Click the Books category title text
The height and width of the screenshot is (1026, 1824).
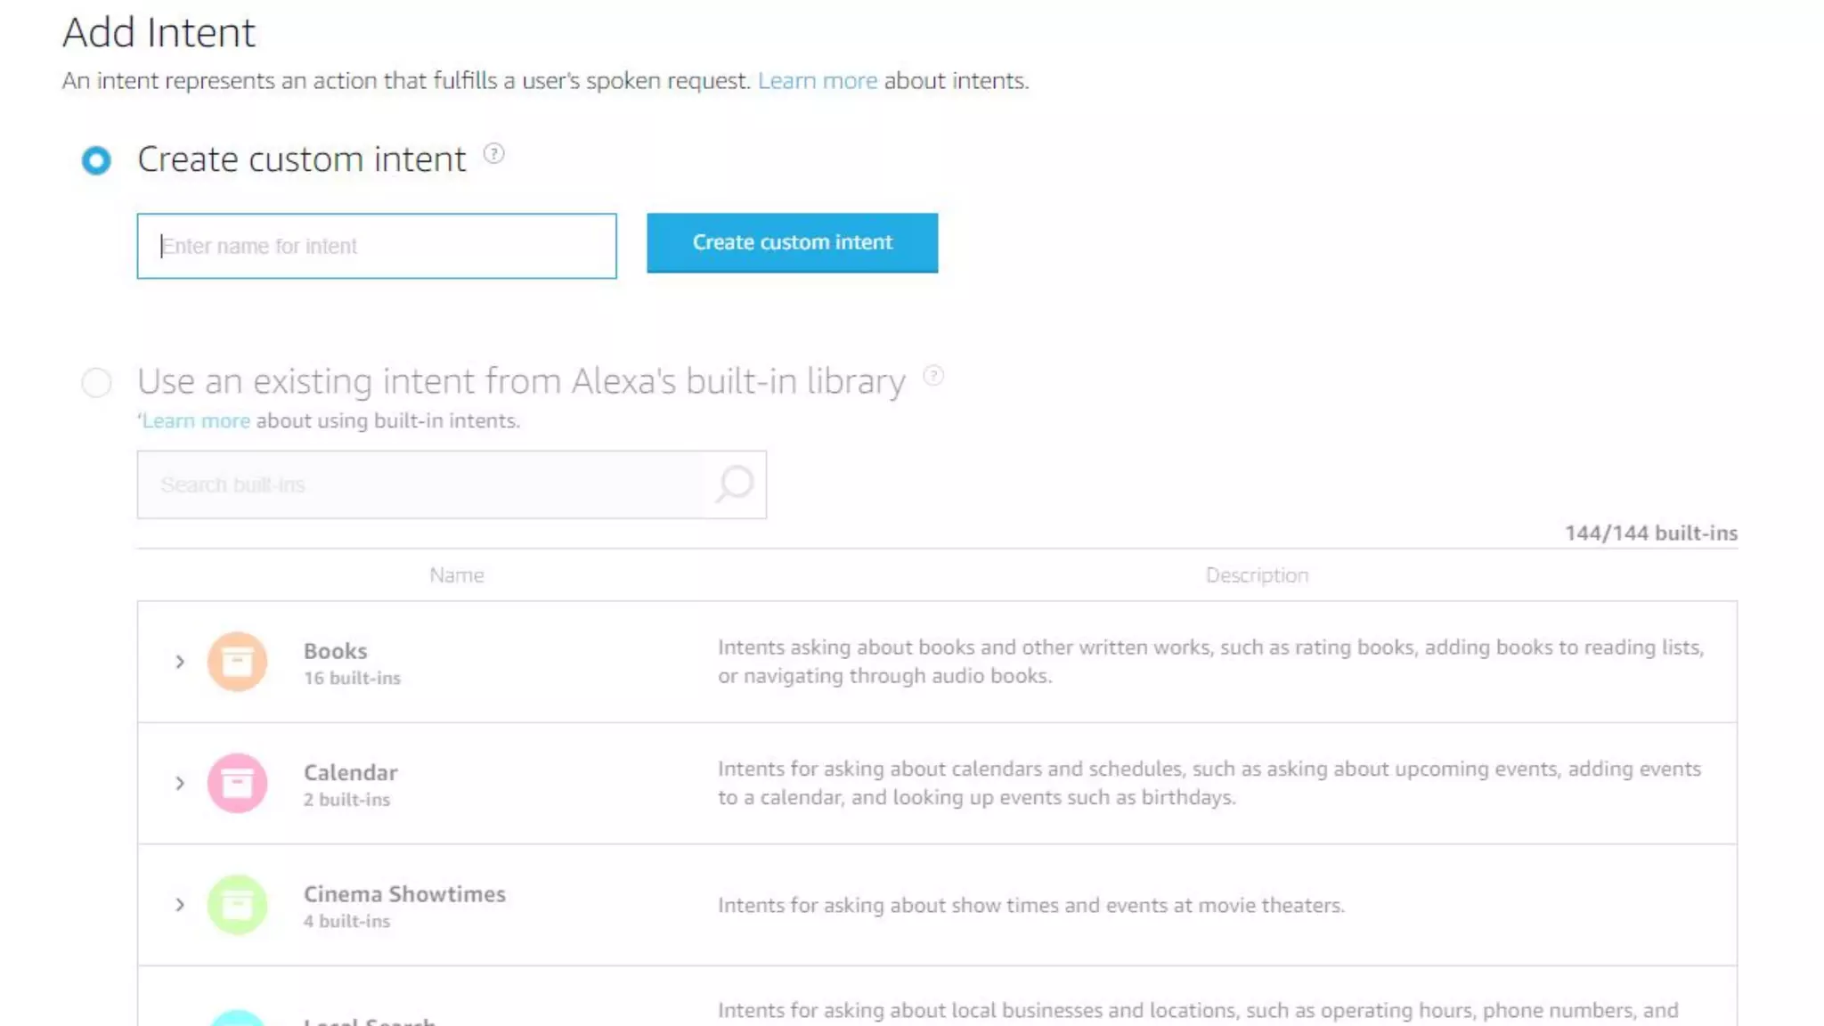[x=335, y=651]
